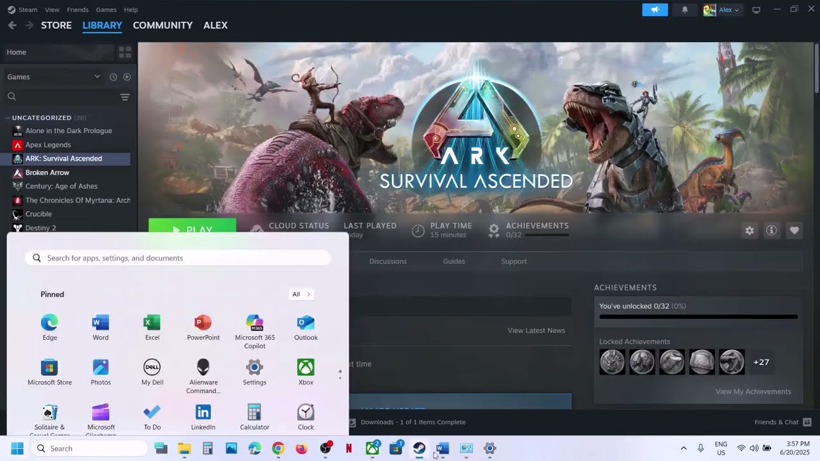Open the ARK Support tab
820x461 pixels.
tap(514, 261)
